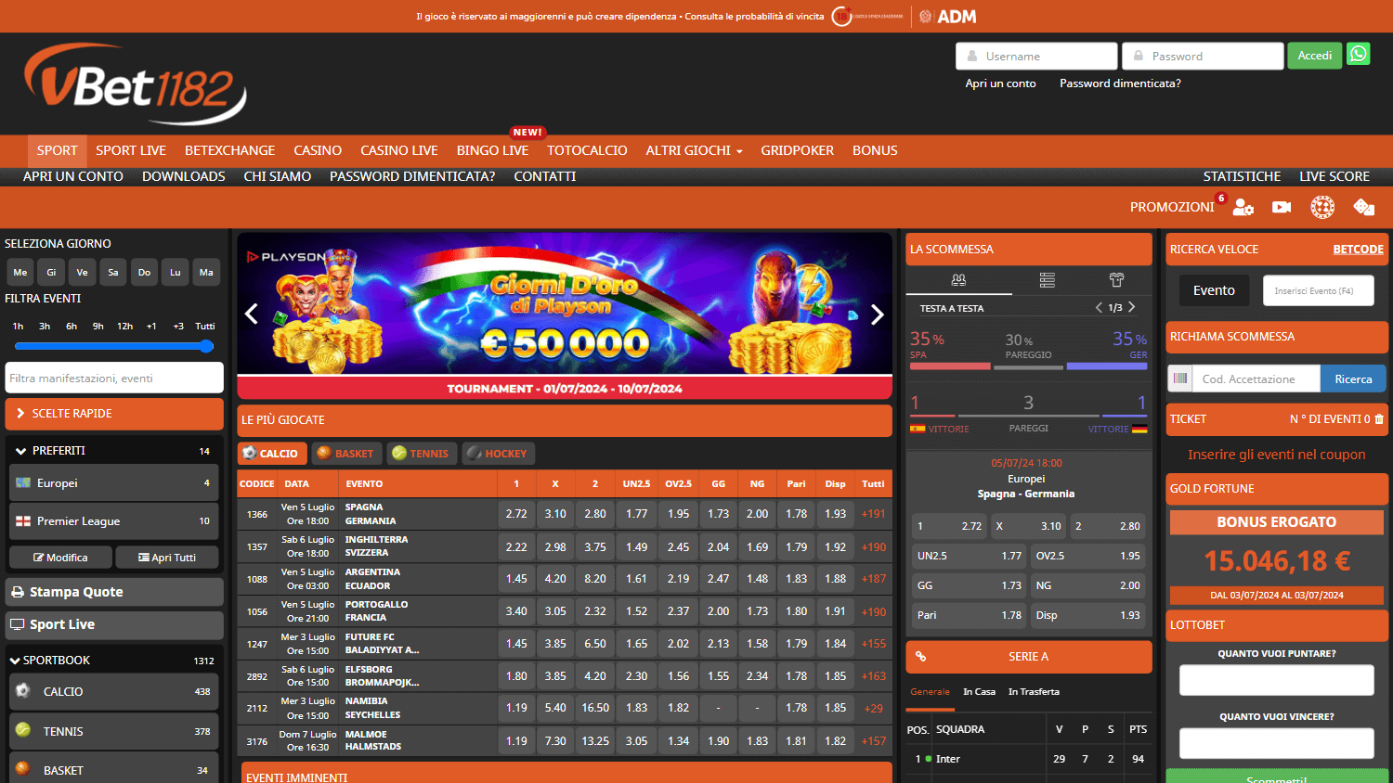The height and width of the screenshot is (783, 1393).
Task: Open the user settings icon
Action: coord(1243,207)
